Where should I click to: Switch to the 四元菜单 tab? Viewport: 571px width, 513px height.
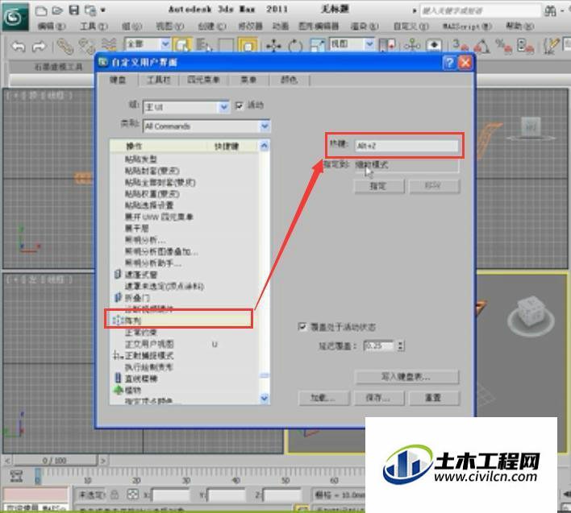(x=203, y=80)
